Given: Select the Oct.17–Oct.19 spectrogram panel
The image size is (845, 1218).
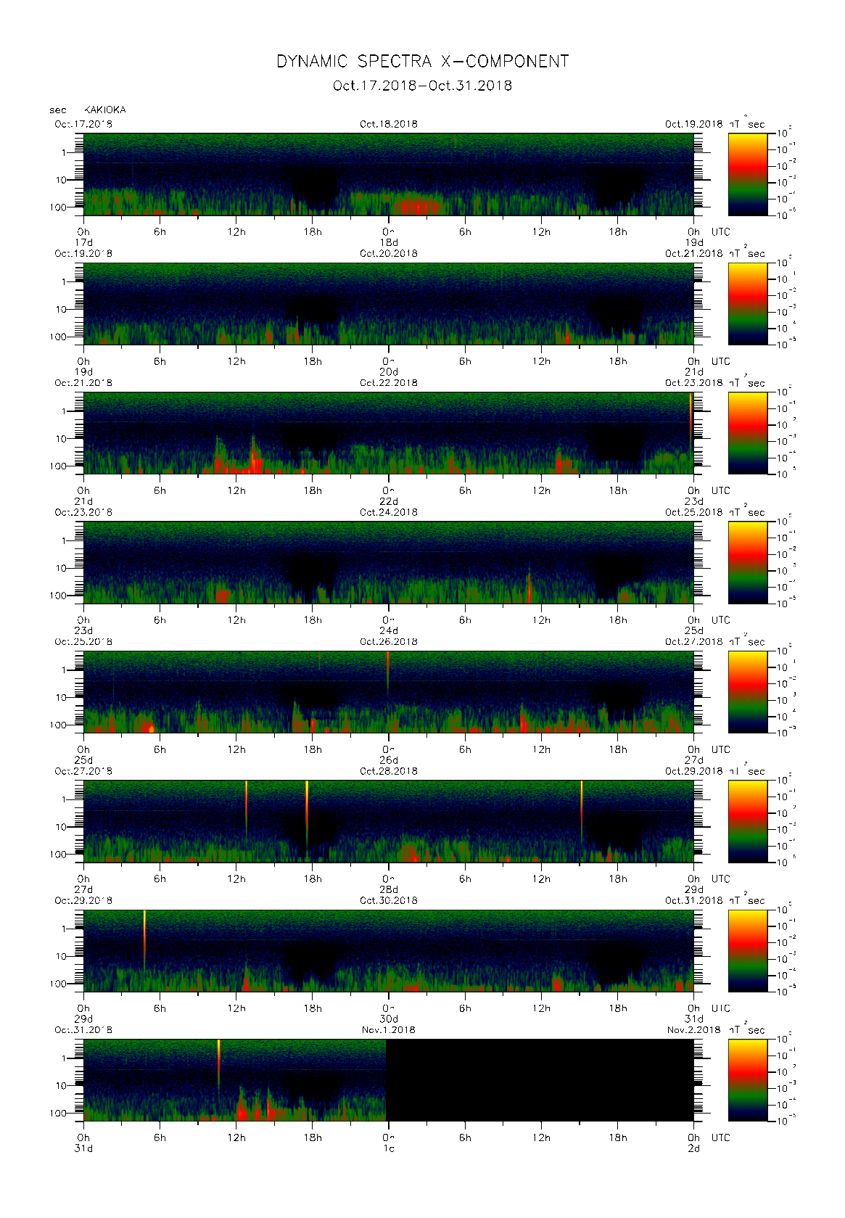Looking at the screenshot, I should coord(389,174).
